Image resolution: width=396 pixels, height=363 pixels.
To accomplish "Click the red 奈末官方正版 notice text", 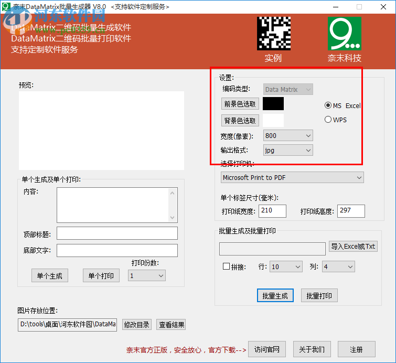I will click(186, 350).
